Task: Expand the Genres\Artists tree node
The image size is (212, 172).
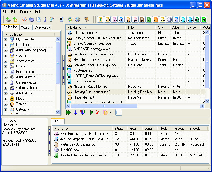Action: click(x=6, y=83)
